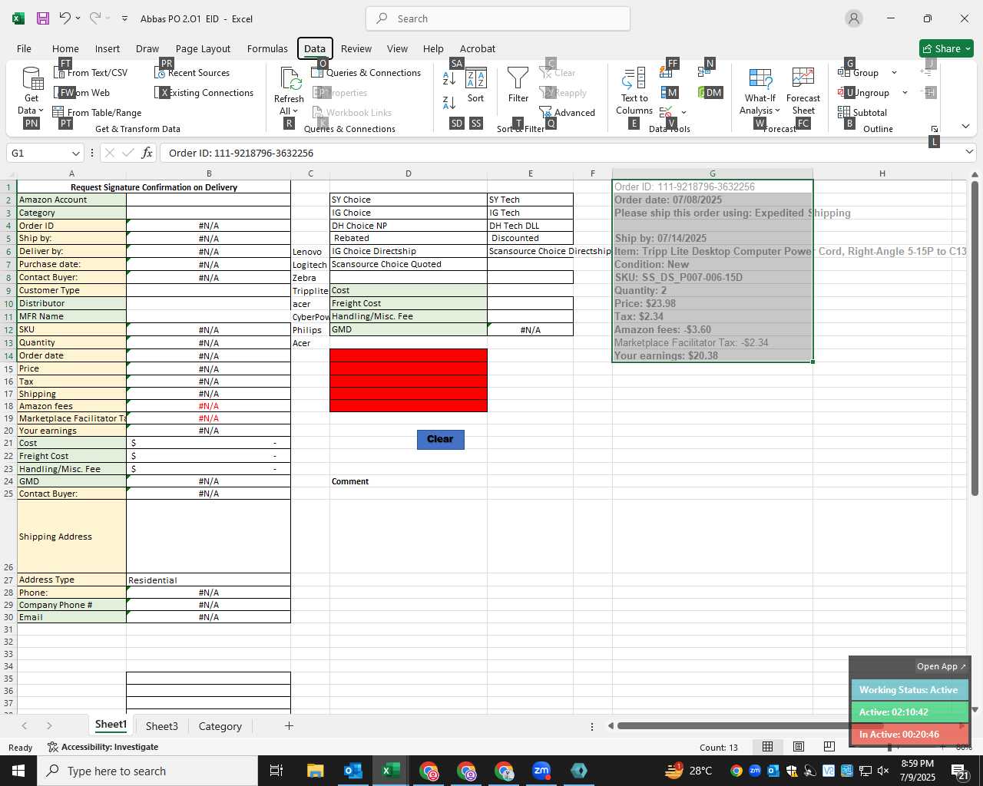Click the blue Clear button
The width and height of the screenshot is (983, 786).
pos(440,439)
